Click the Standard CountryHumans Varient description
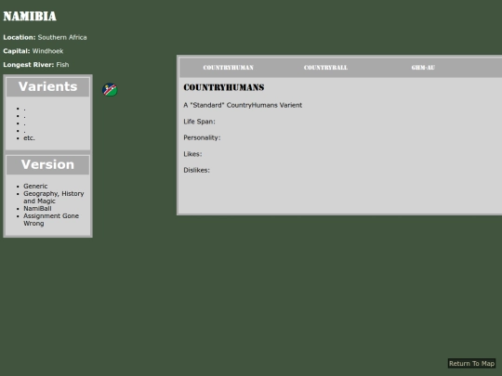Image resolution: width=502 pixels, height=376 pixels. click(243, 105)
